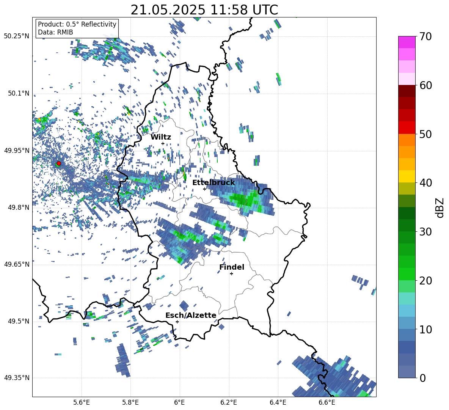449x410 pixels.
Task: Click the 6.2°E longitude label
Action: coord(229,402)
